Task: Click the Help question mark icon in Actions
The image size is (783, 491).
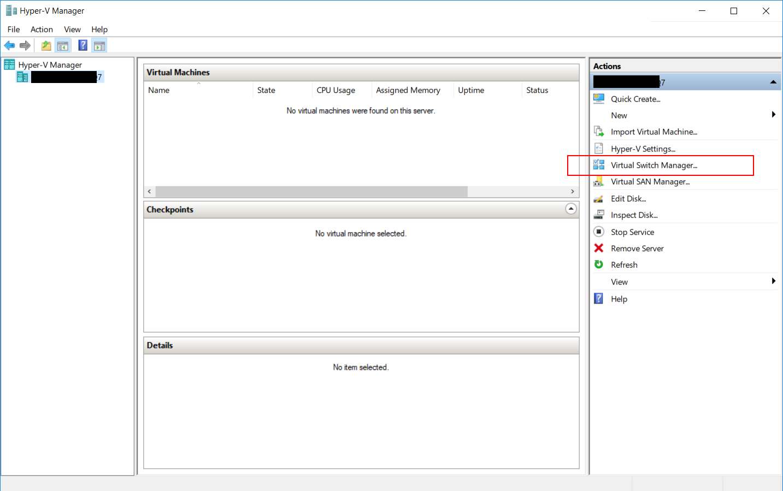Action: tap(599, 299)
